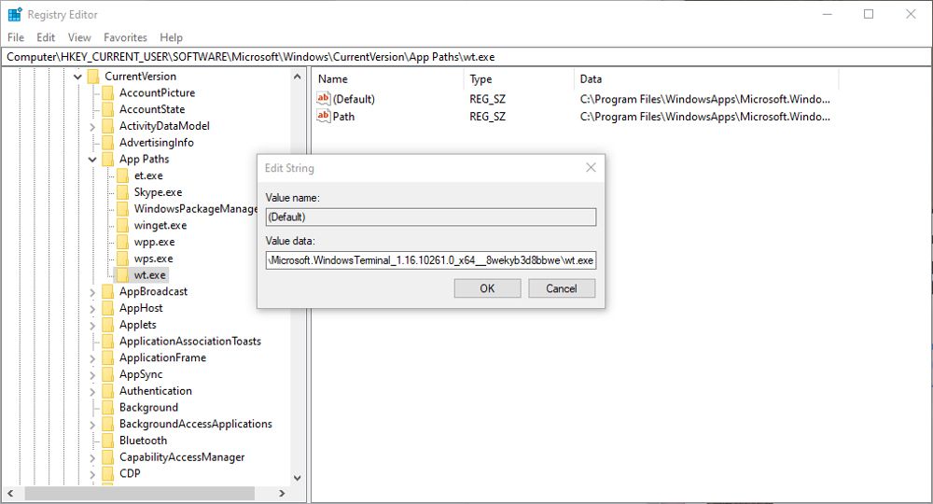Select the Authentication folder icon
The width and height of the screenshot is (933, 504).
[x=107, y=391]
